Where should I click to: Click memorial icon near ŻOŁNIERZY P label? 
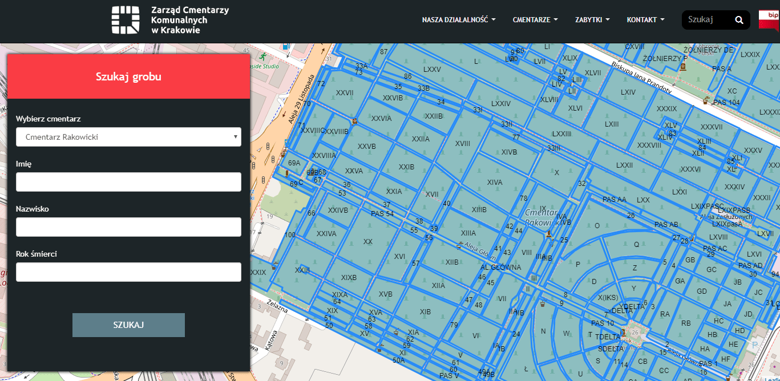tap(683, 67)
